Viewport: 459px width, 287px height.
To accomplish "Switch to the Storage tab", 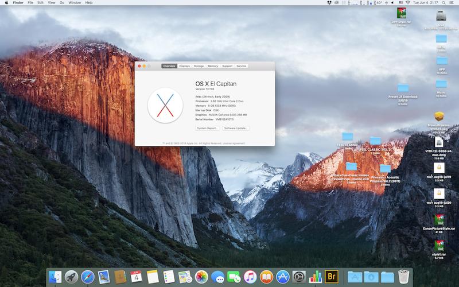I will [x=199, y=66].
